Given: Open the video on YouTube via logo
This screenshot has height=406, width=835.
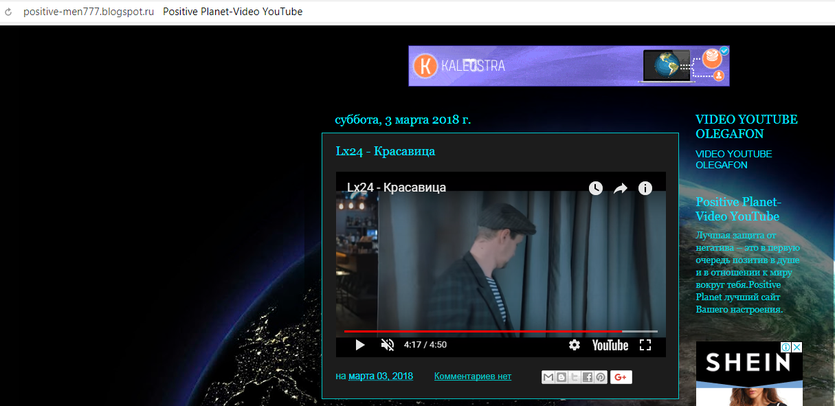Looking at the screenshot, I should tap(610, 345).
